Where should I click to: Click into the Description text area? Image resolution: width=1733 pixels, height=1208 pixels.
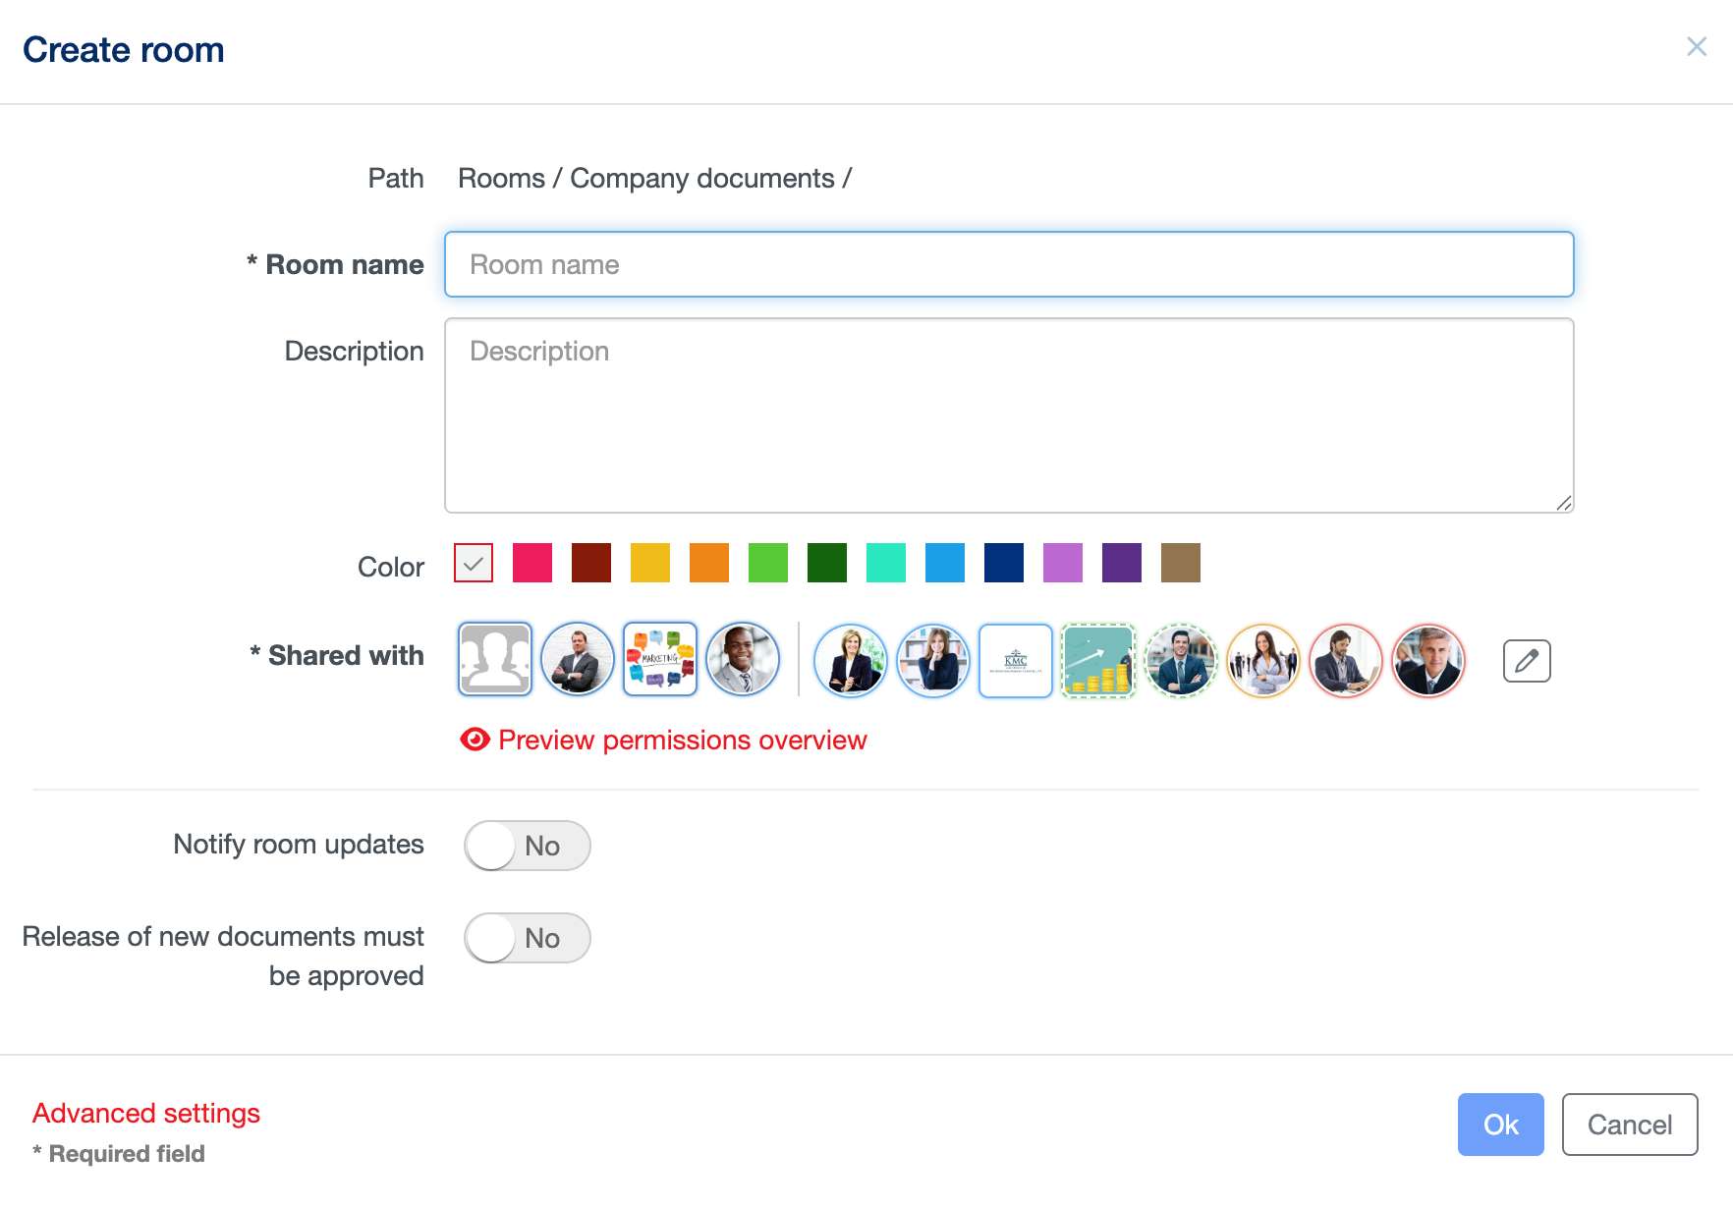pos(1009,414)
